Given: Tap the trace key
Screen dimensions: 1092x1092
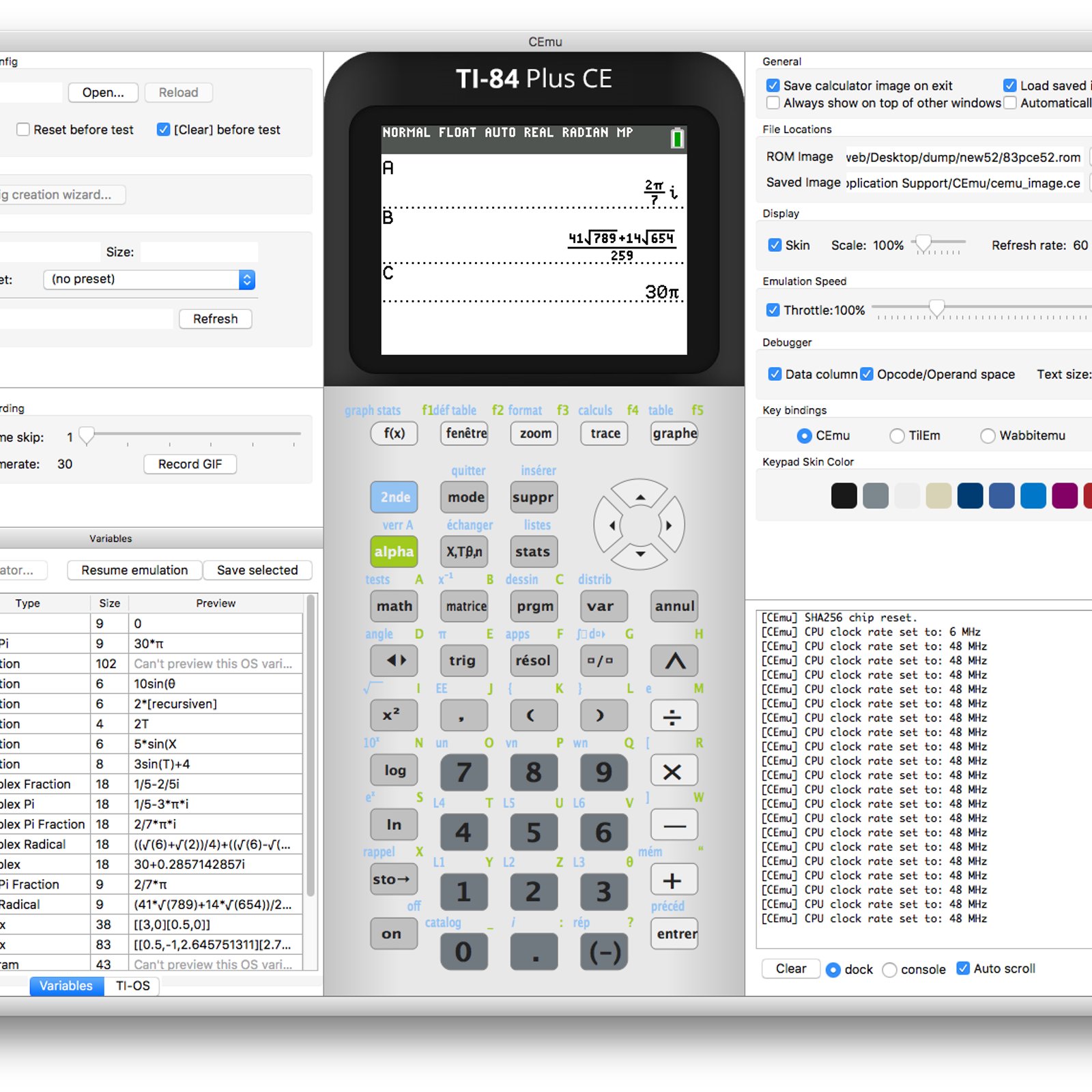Looking at the screenshot, I should tap(605, 433).
